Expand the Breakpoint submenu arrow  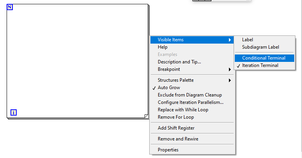[x=230, y=69]
